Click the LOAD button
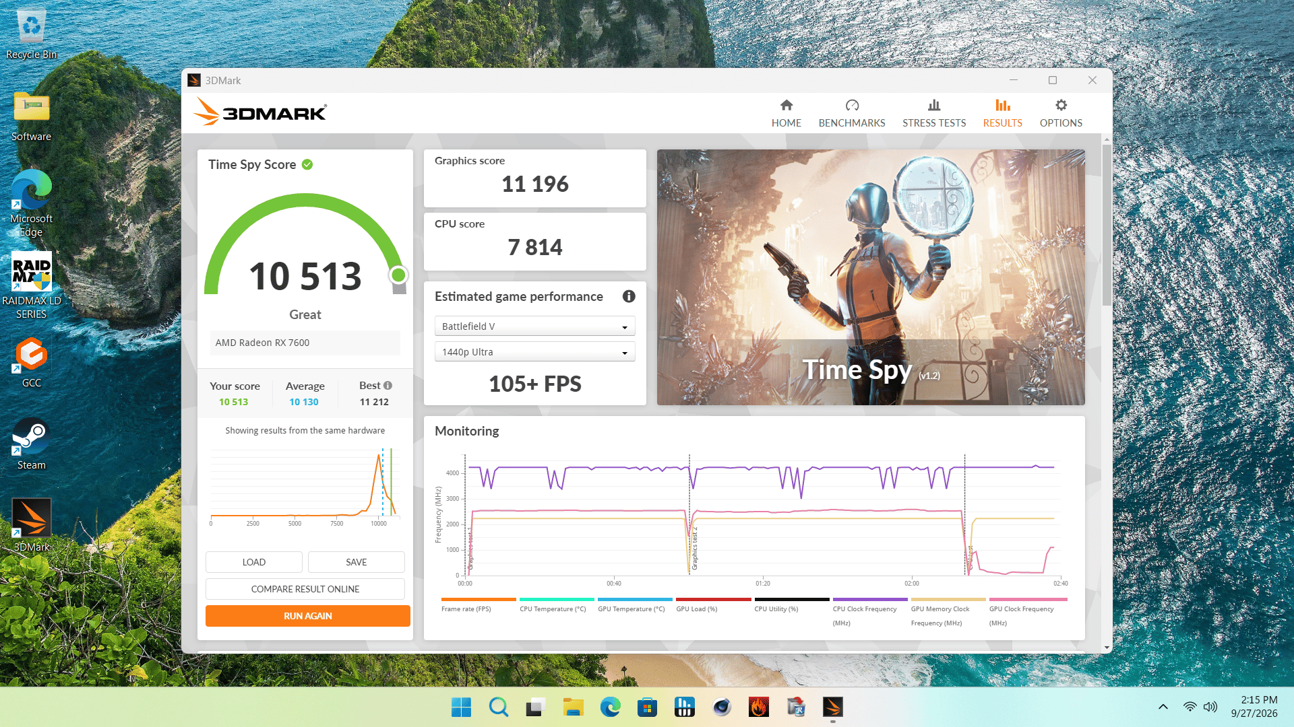1294x727 pixels. [x=254, y=562]
